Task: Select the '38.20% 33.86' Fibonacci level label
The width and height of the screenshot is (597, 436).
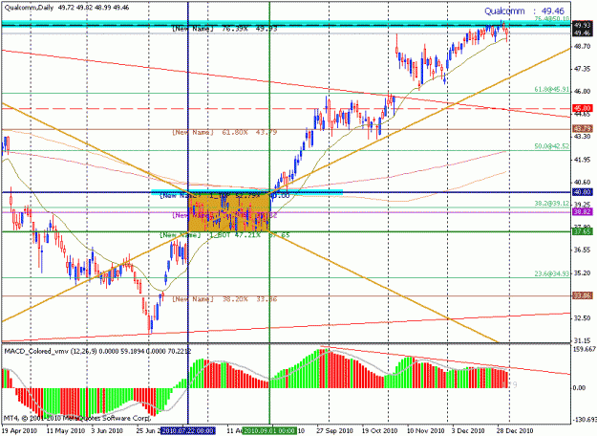Action: pos(224,299)
